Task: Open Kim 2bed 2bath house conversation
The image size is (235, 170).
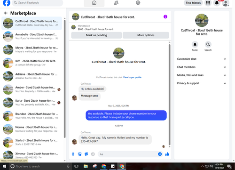Action: point(31,63)
